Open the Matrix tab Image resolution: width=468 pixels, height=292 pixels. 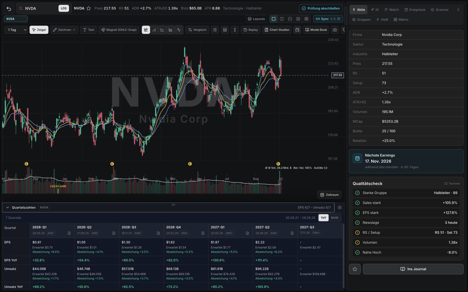[x=401, y=20]
